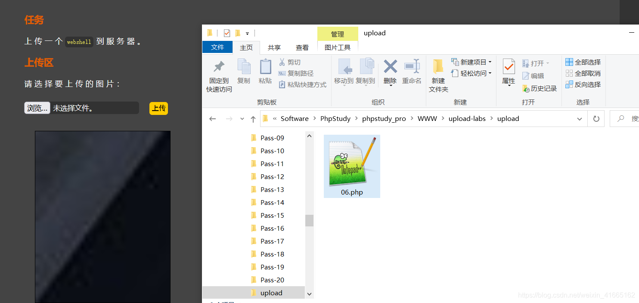Go up one folder level arrow
This screenshot has height=303, width=639.
253,119
